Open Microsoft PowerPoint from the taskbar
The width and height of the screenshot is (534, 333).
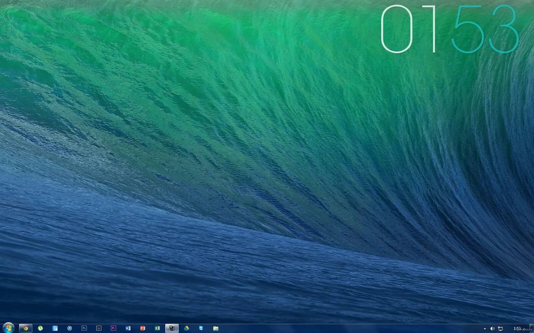tap(143, 328)
